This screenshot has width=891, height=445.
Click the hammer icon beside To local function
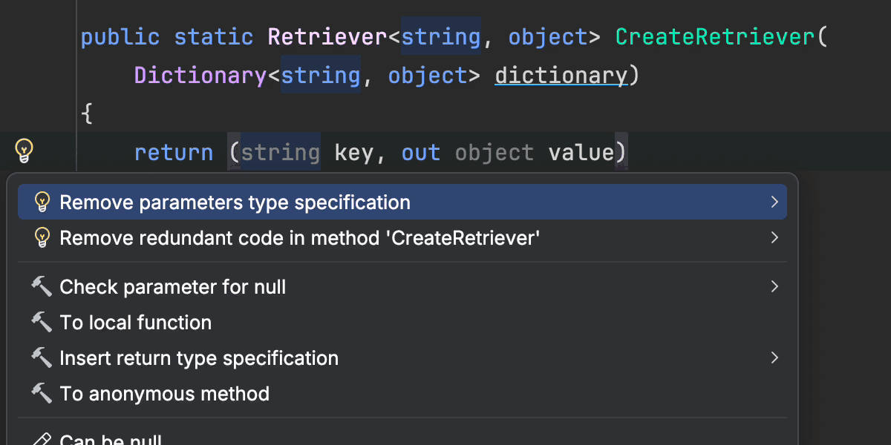42,323
